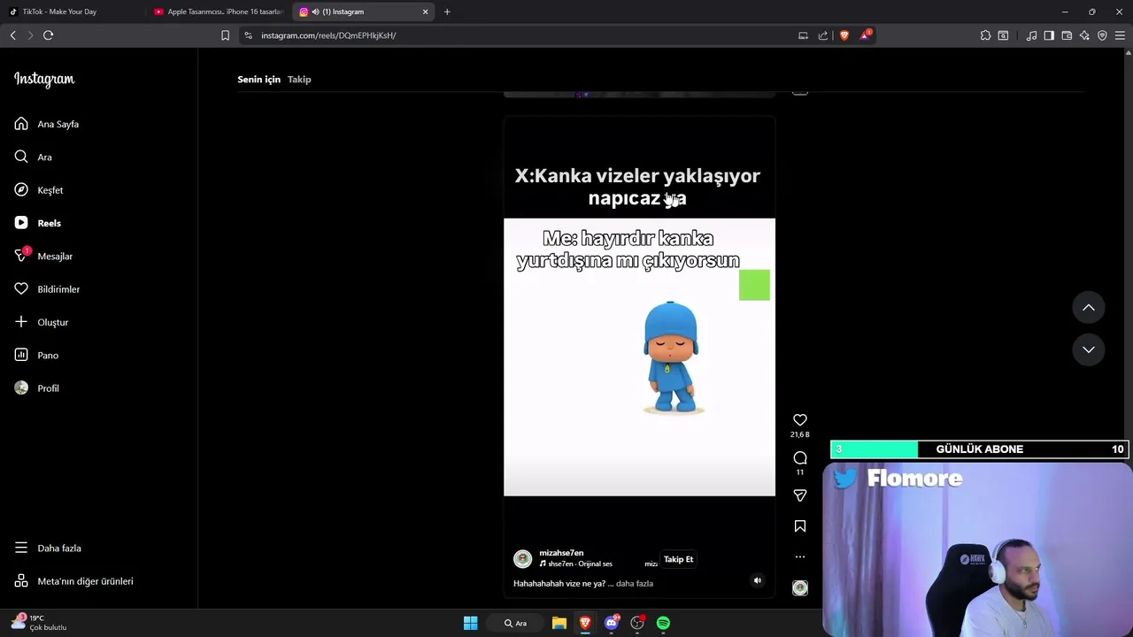Select Reels in the sidebar
Viewport: 1133px width, 637px height.
(x=38, y=223)
